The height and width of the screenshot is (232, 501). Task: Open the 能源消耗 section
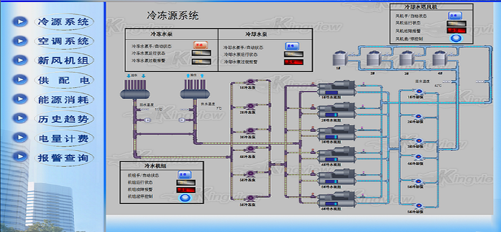[x=63, y=100]
